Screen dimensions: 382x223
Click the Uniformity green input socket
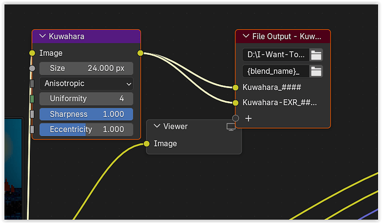32,99
